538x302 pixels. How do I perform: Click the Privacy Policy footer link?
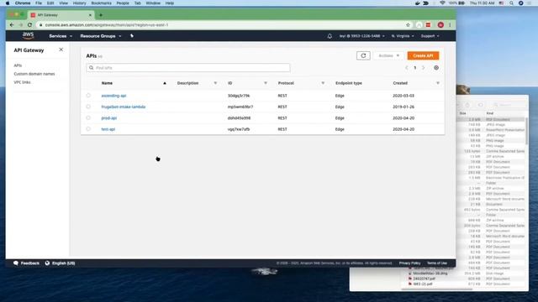(409, 263)
